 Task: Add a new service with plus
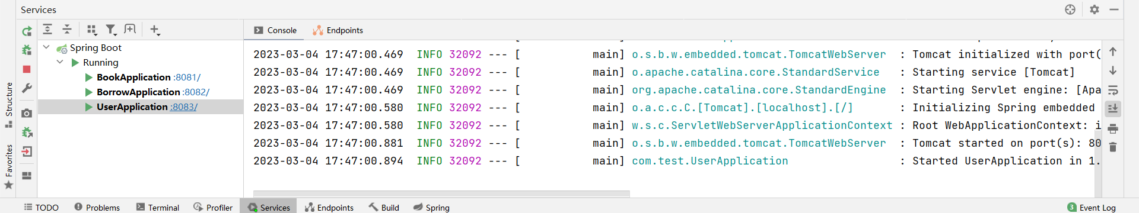point(155,30)
